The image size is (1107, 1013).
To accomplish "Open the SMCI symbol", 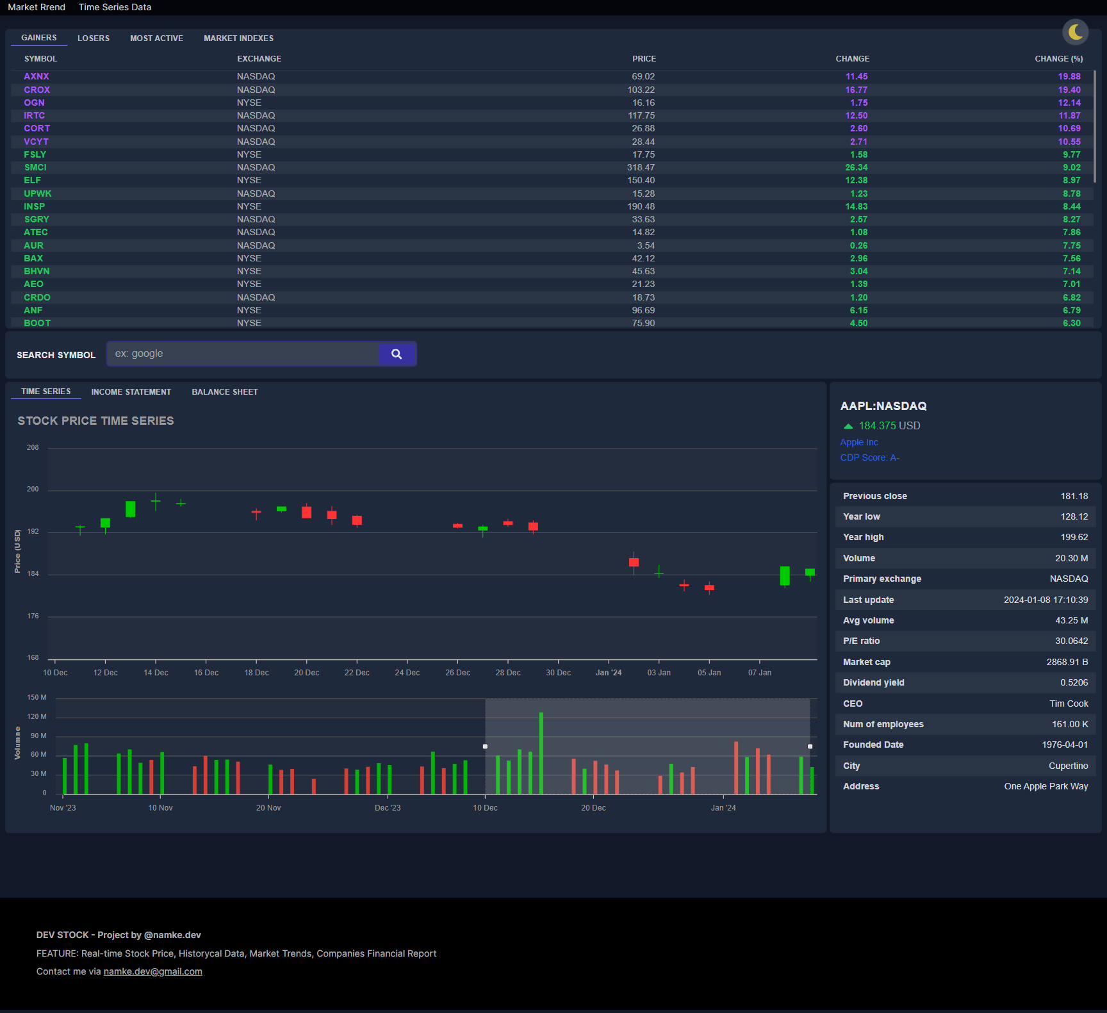I will tap(35, 167).
